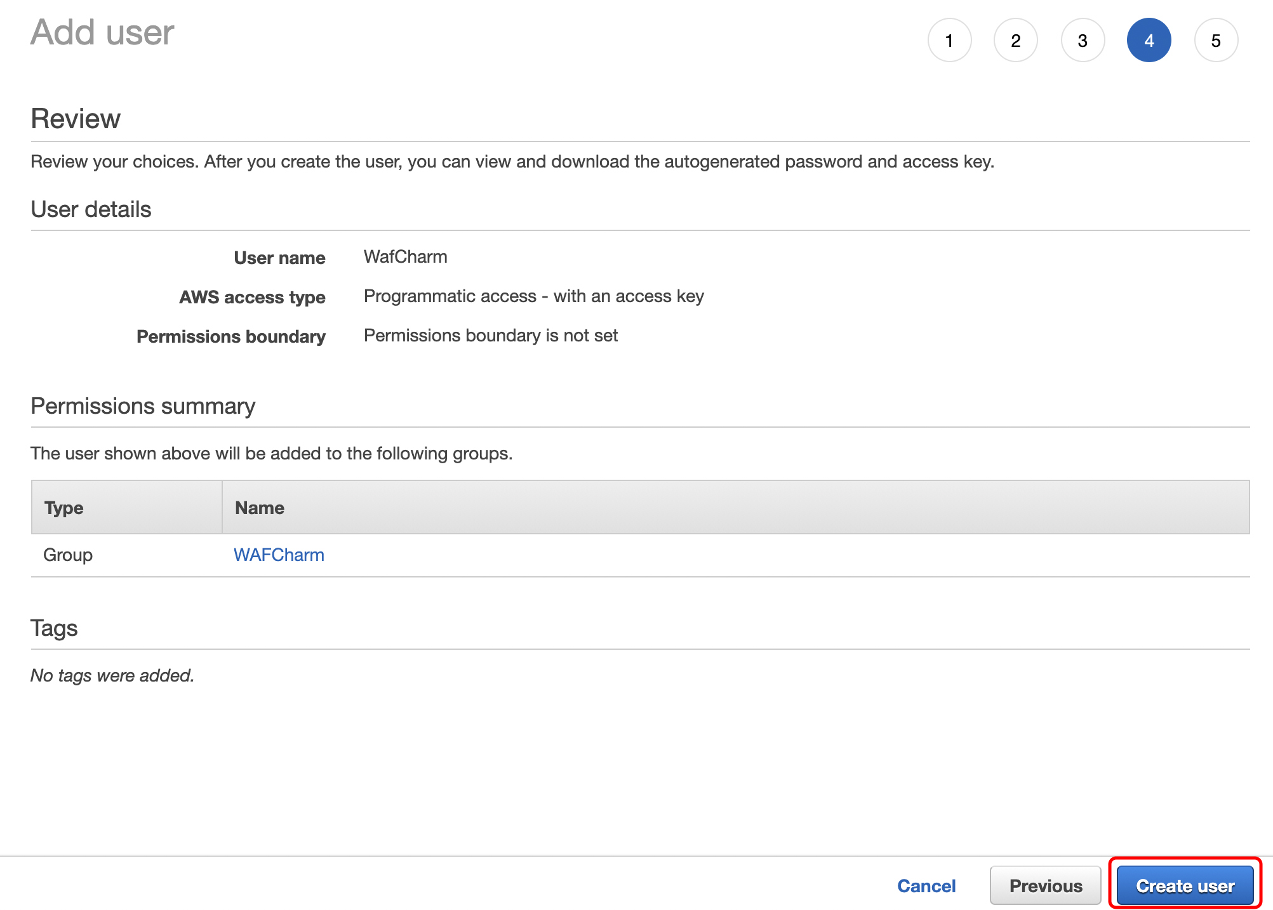Click the 'Review your choices' description text

coord(512,162)
